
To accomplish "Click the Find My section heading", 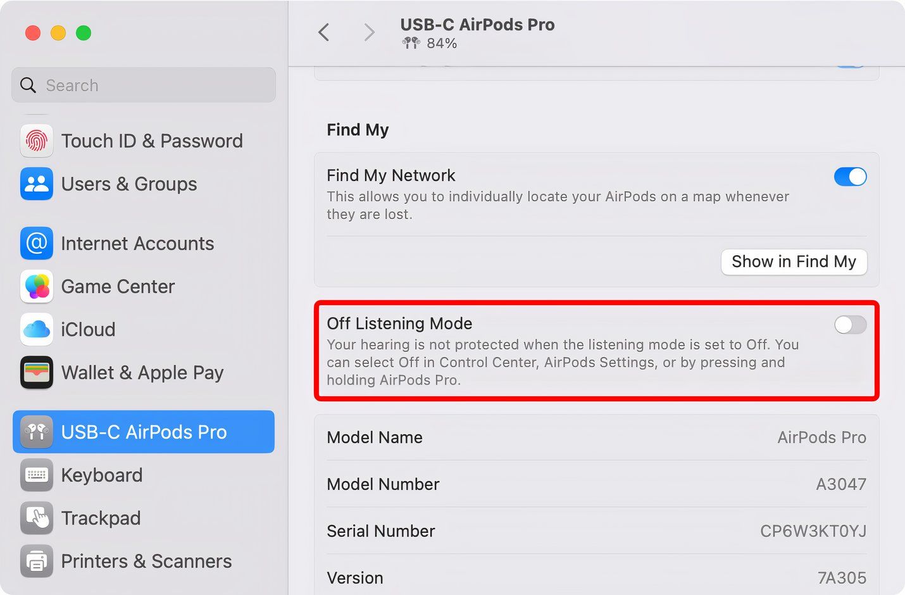I will [358, 130].
